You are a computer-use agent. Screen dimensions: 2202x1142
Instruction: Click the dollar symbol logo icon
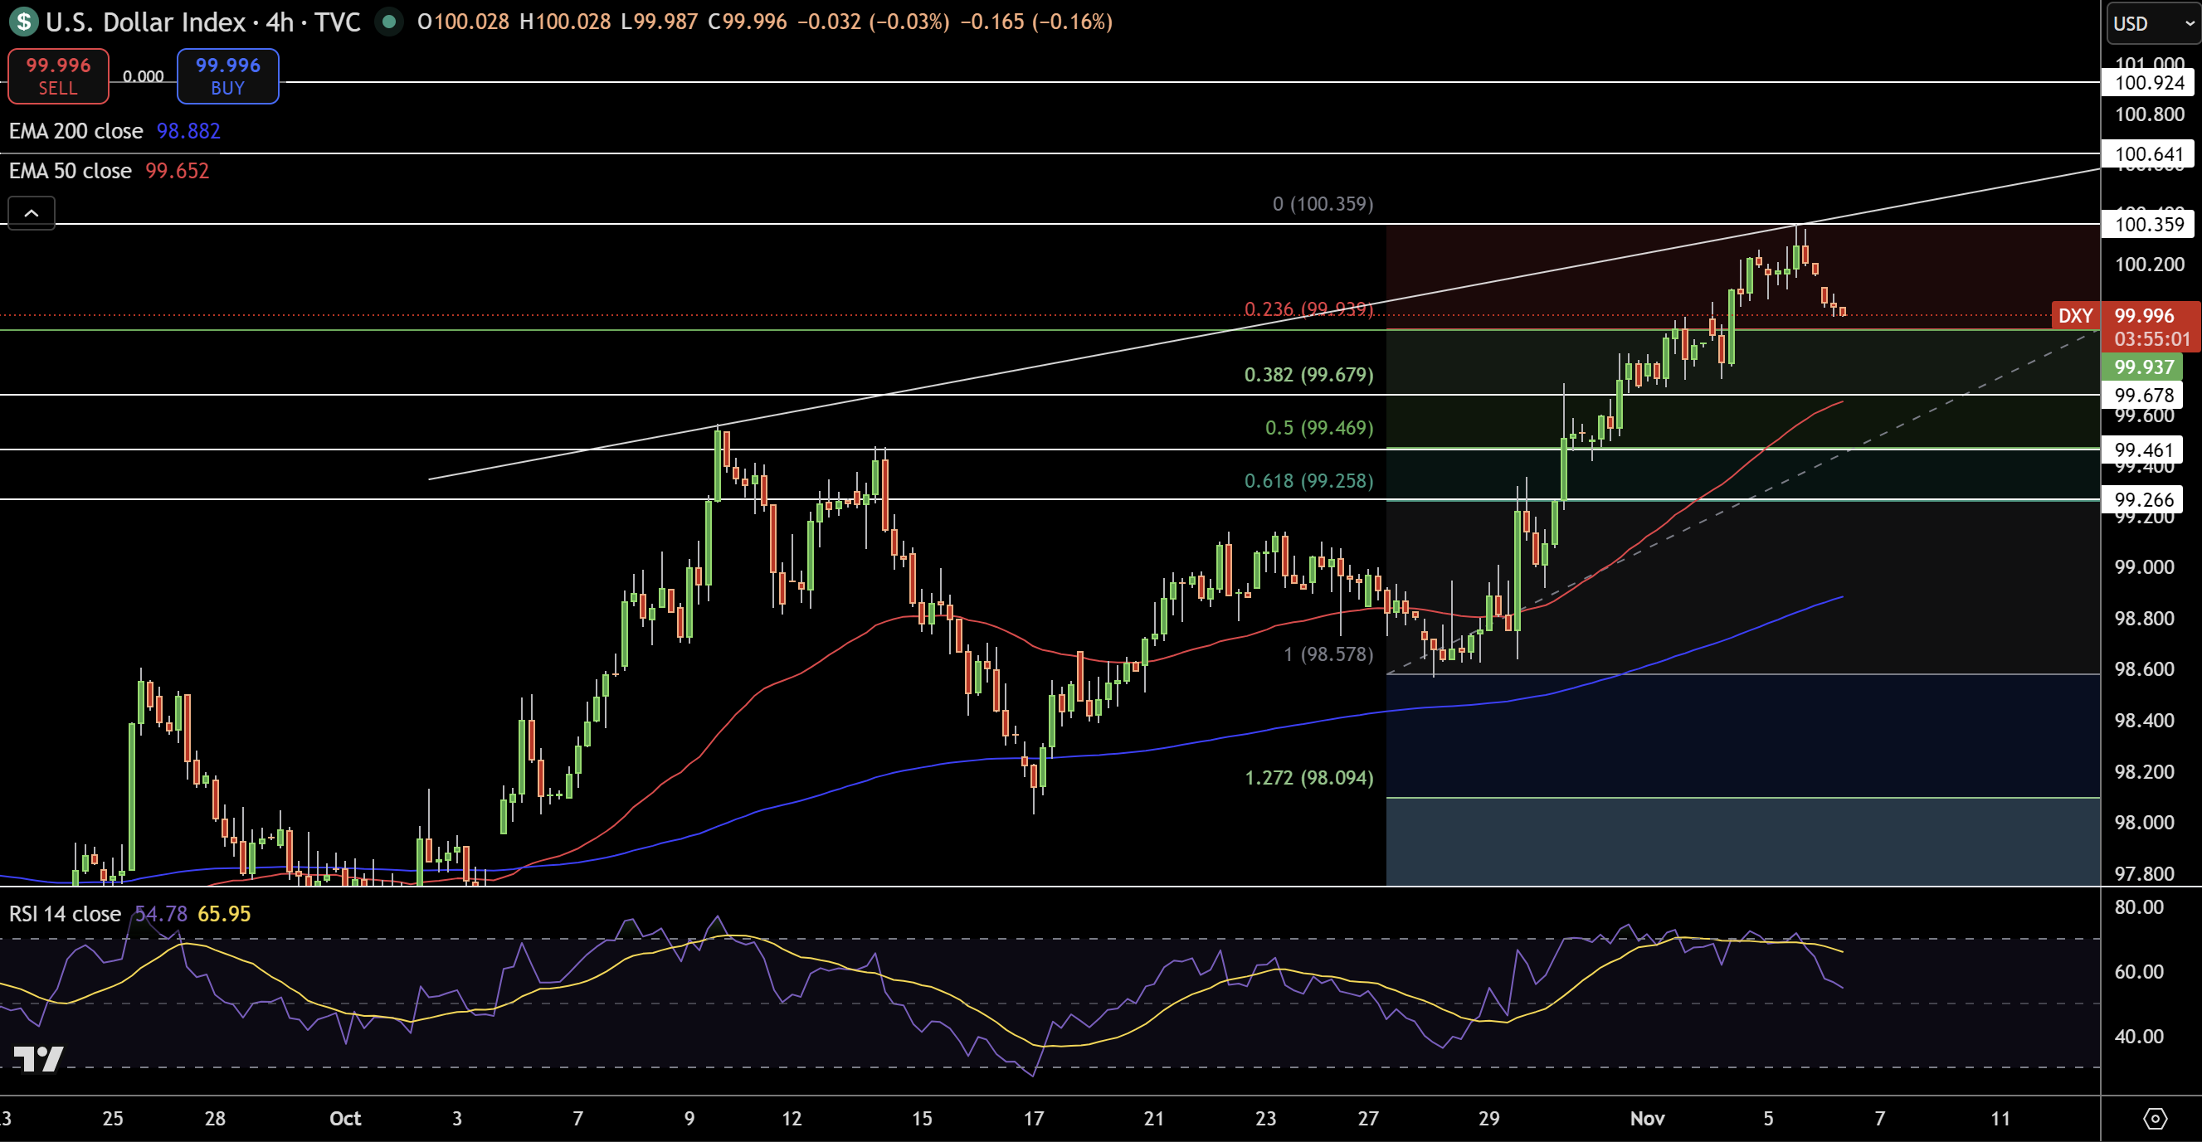point(23,22)
